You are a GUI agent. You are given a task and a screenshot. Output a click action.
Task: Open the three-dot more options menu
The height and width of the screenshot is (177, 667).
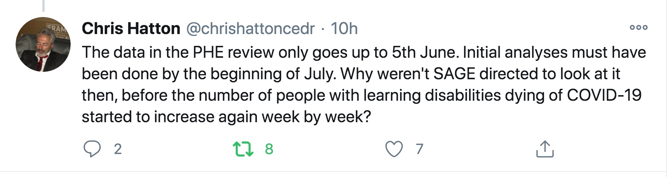pos(638,27)
